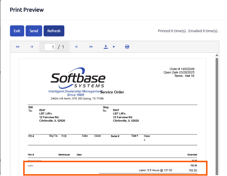This screenshot has height=176, width=227.
Task: Click the Model column header
Action: pos(98,136)
